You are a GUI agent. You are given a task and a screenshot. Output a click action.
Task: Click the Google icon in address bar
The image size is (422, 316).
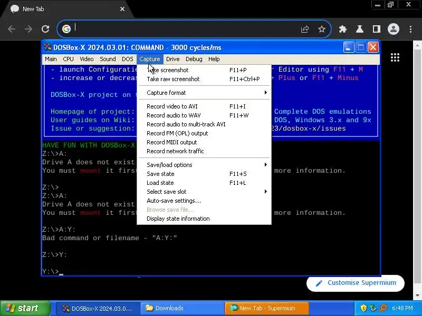(66, 29)
